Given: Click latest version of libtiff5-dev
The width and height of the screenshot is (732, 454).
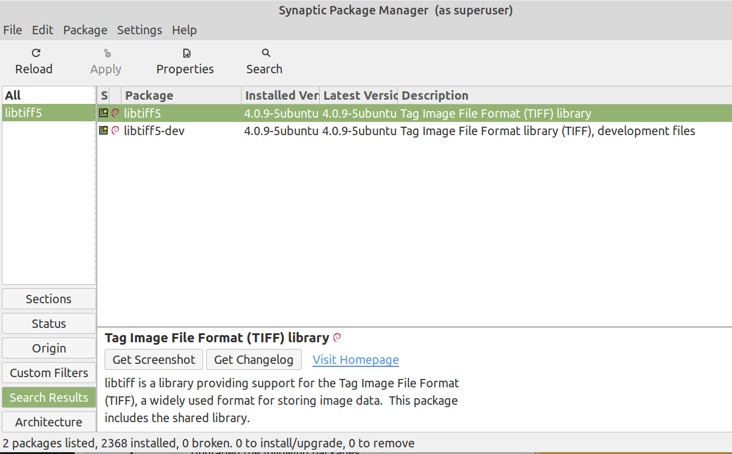Looking at the screenshot, I should tap(359, 130).
